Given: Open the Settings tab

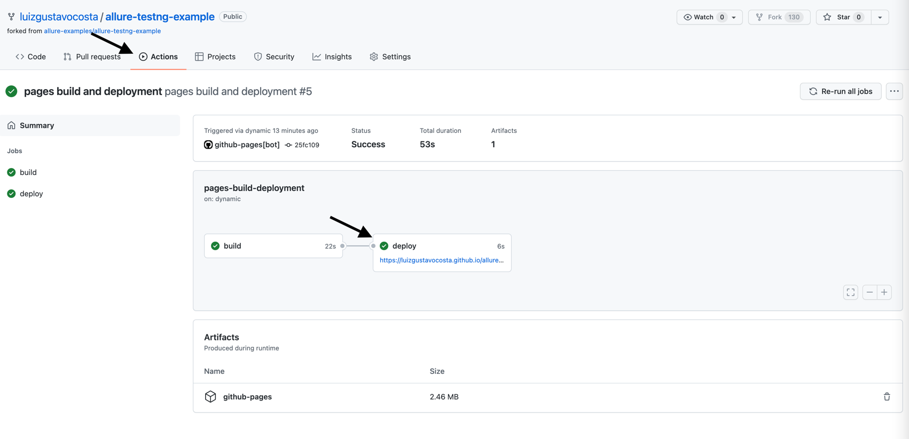Looking at the screenshot, I should pos(390,57).
